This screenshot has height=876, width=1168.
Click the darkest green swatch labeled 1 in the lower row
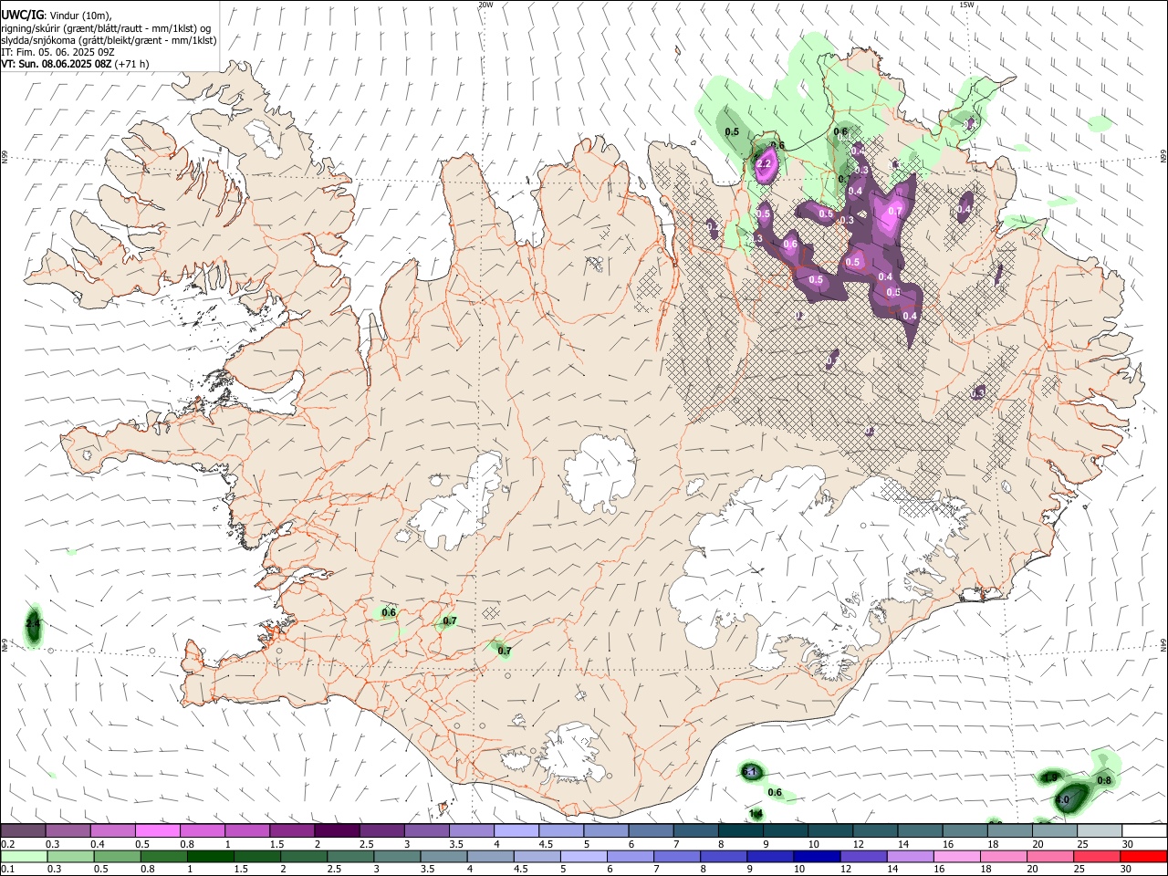(x=210, y=857)
